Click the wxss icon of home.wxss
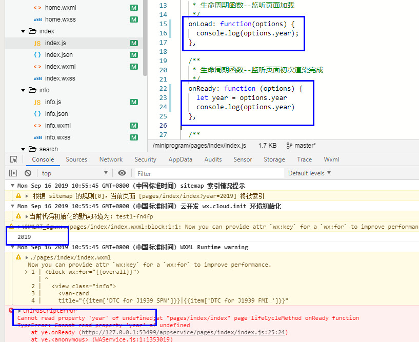Image resolution: width=419 pixels, height=342 pixels. tap(37, 19)
